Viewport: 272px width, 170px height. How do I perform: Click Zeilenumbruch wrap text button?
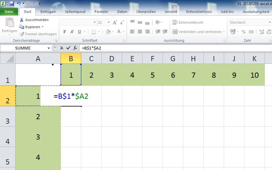(188, 22)
